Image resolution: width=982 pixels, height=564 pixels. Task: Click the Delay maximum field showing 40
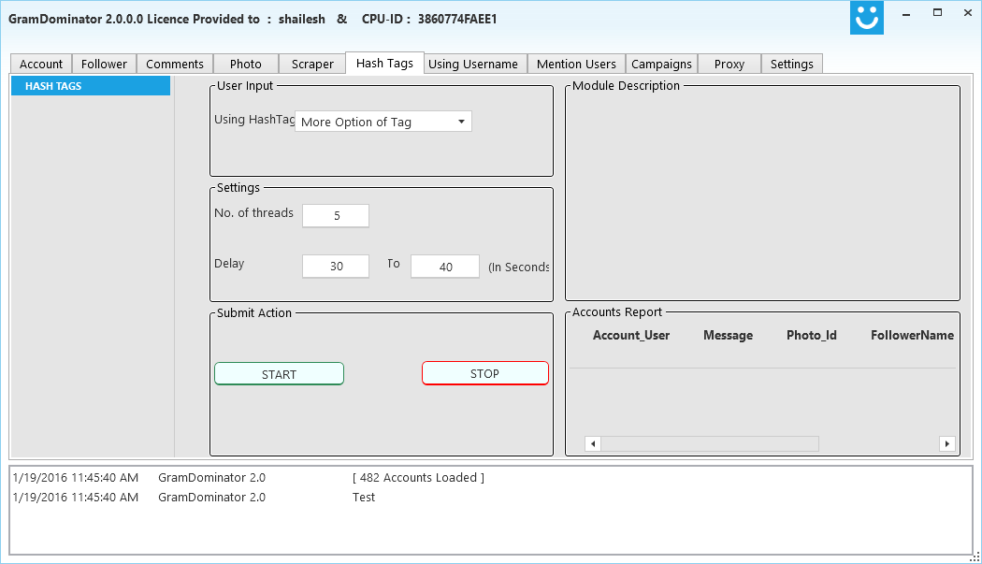click(x=445, y=267)
